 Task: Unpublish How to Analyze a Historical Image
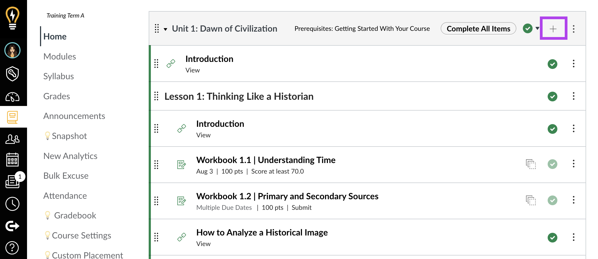[x=553, y=238]
